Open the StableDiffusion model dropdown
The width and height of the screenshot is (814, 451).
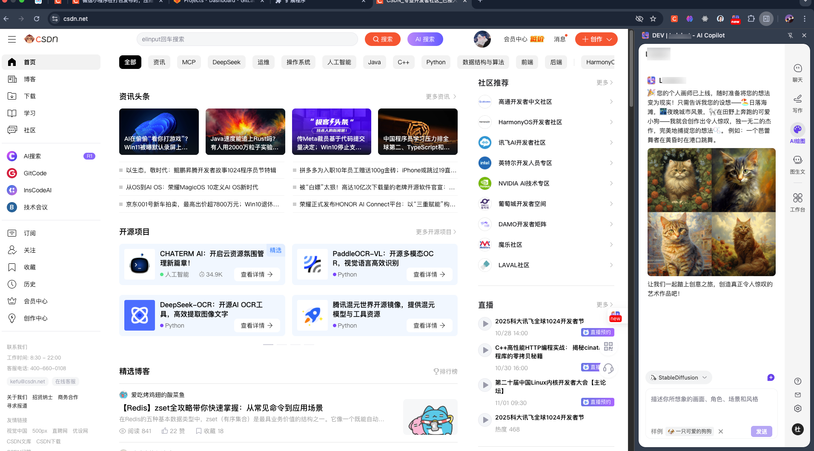[679, 377]
